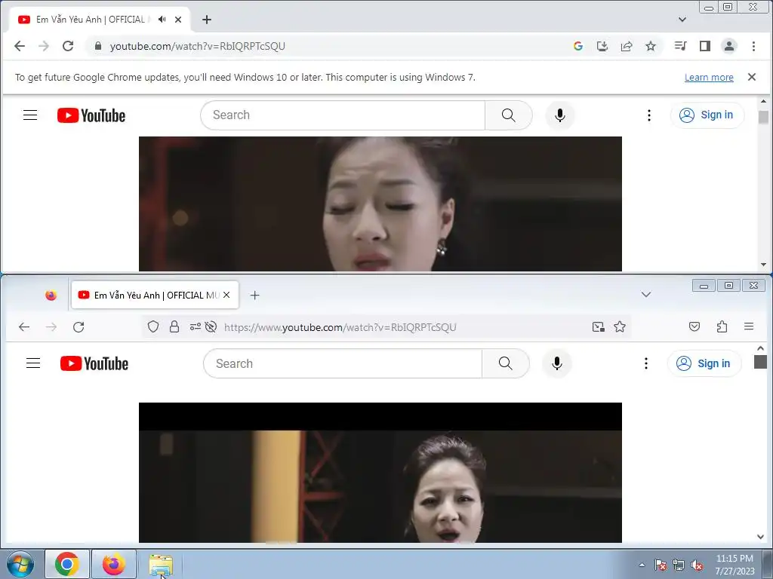Screen dimensions: 773x579
Task: Click Sign in button in Firefox YouTube
Action: (704, 363)
